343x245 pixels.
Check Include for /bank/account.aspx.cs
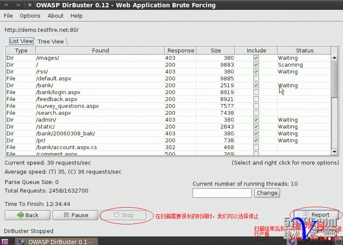point(256,147)
